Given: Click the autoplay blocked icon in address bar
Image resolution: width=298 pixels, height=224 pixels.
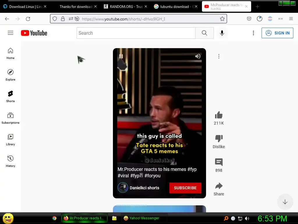Looking at the screenshot, I should [x=77, y=19].
